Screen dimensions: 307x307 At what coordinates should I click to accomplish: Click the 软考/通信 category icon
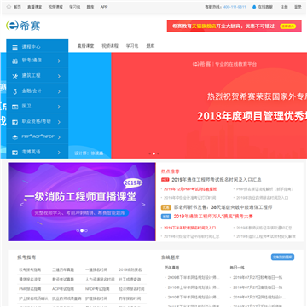click(x=15, y=61)
